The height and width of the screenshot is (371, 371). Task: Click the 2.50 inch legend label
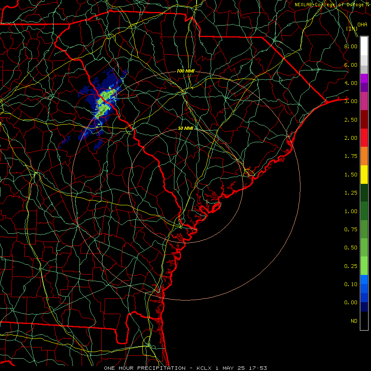click(351, 120)
